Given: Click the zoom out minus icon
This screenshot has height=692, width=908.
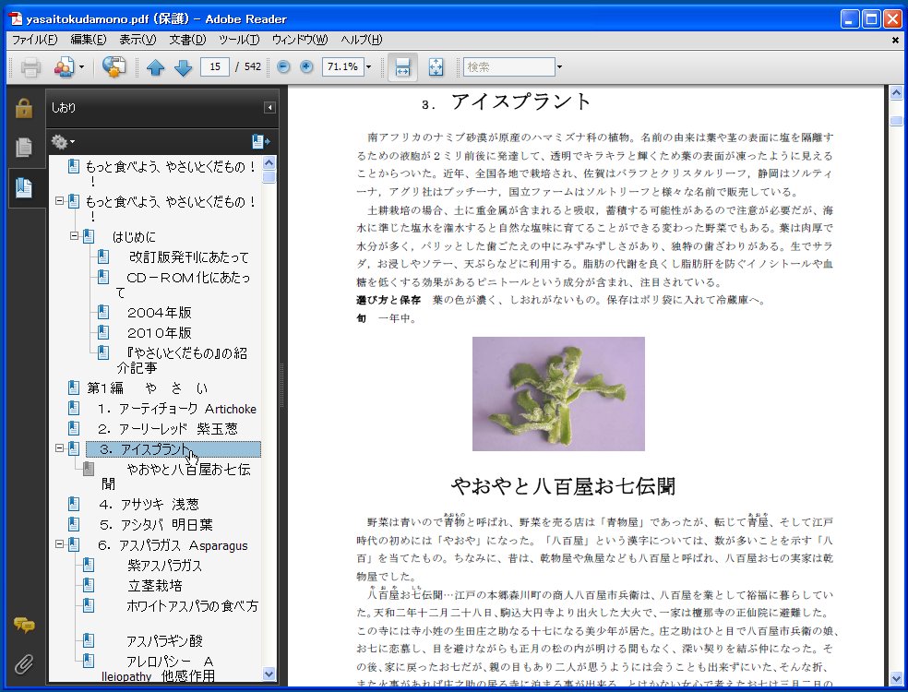Looking at the screenshot, I should [x=284, y=66].
